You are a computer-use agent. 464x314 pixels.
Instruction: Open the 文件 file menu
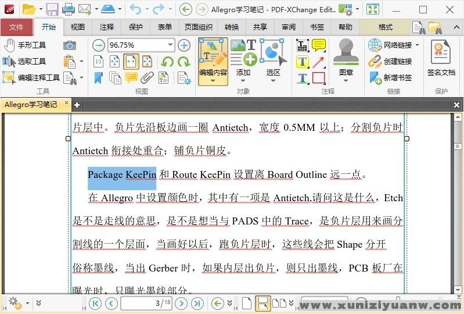(16, 27)
